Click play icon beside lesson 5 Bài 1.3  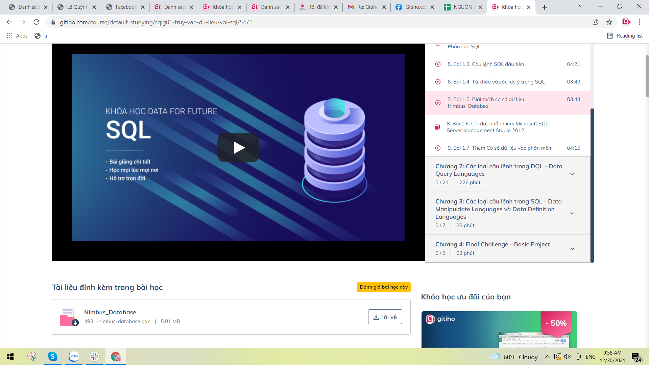[438, 64]
